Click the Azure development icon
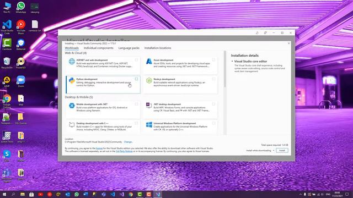Screen dimensions: 353x198 point(149,61)
